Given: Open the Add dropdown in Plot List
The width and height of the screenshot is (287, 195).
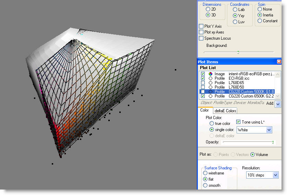Looking at the screenshot, I should (x=278, y=104).
